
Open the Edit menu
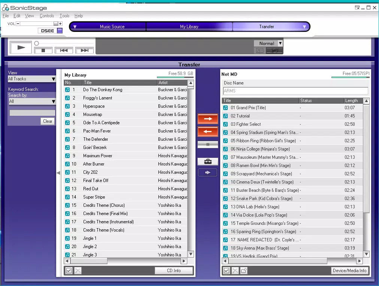coord(17,16)
